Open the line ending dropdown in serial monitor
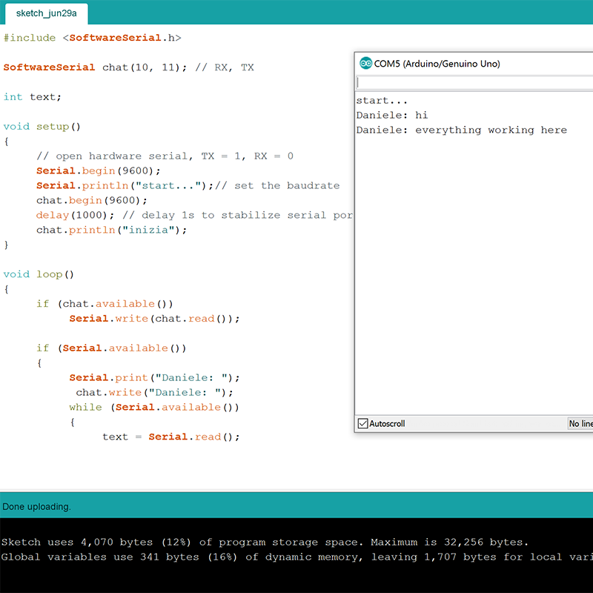Screen dimensions: 593x593 580,423
